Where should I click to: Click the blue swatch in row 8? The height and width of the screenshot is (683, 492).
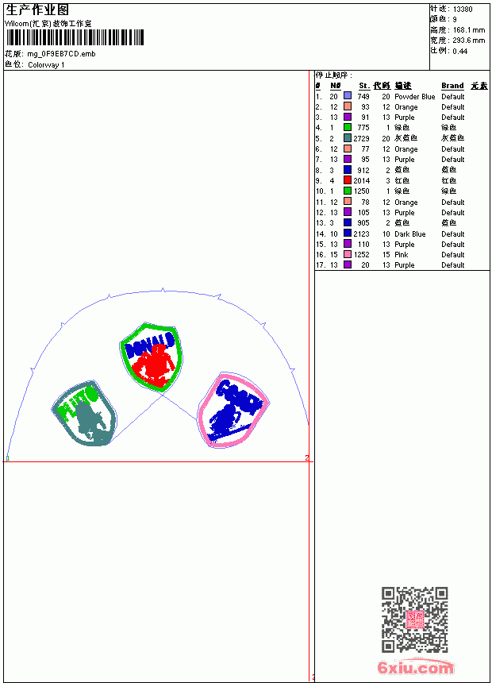point(348,170)
